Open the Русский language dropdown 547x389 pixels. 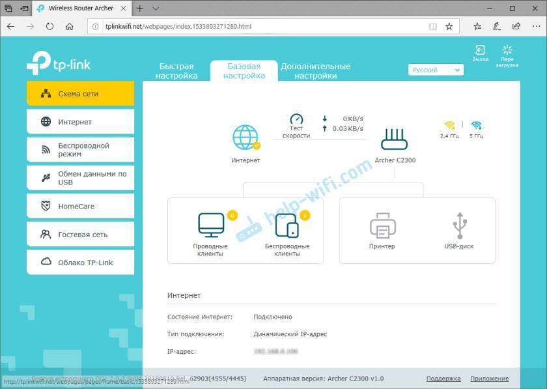436,70
